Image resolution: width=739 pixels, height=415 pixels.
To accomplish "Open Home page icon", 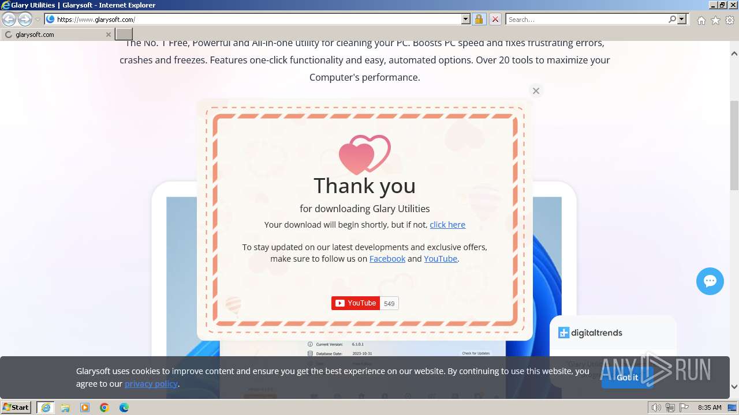I will (701, 20).
